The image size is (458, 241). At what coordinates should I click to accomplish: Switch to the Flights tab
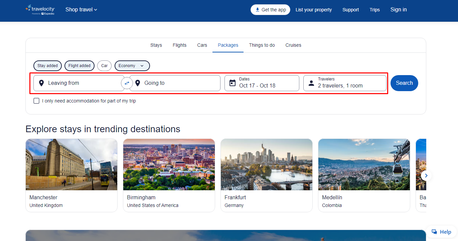pos(180,45)
